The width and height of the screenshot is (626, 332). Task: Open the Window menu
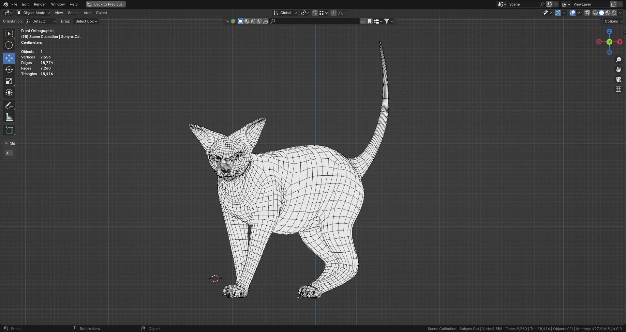[58, 4]
